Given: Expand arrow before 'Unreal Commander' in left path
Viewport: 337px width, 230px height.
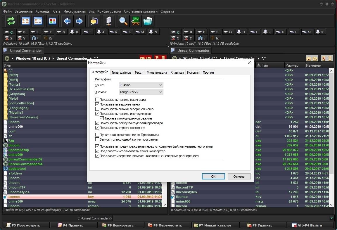Looking at the screenshot, I should tap(53, 58).
